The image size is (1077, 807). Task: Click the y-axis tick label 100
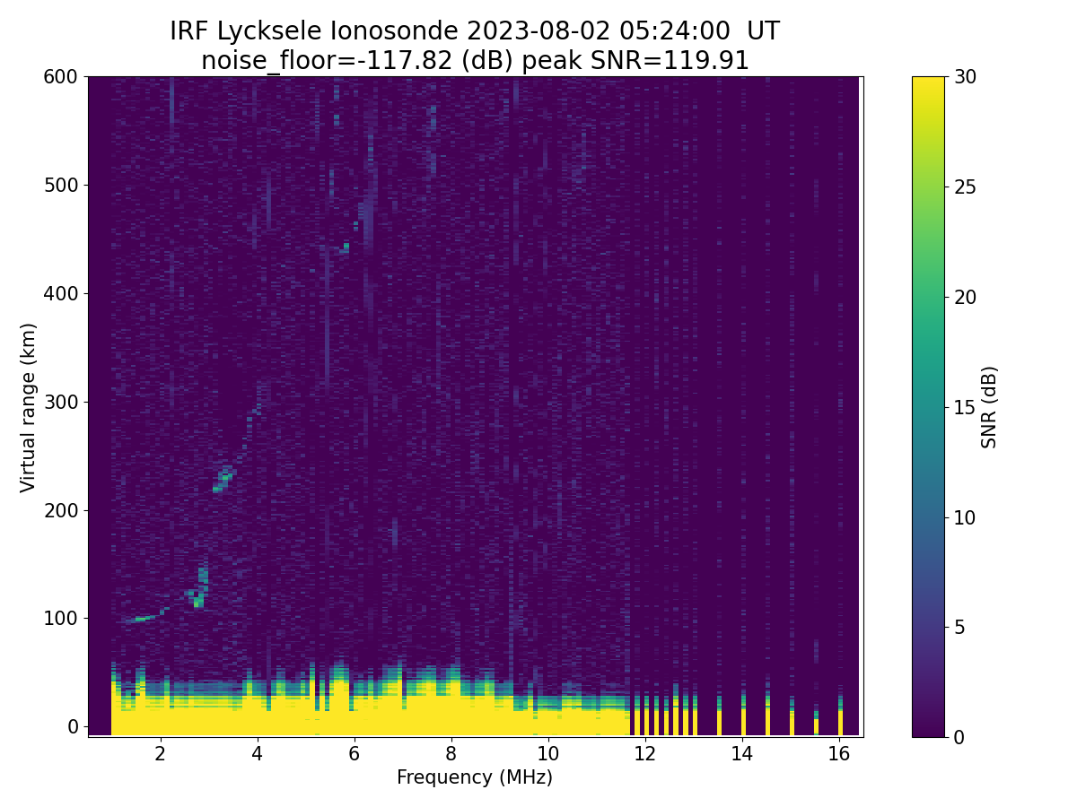(61, 618)
